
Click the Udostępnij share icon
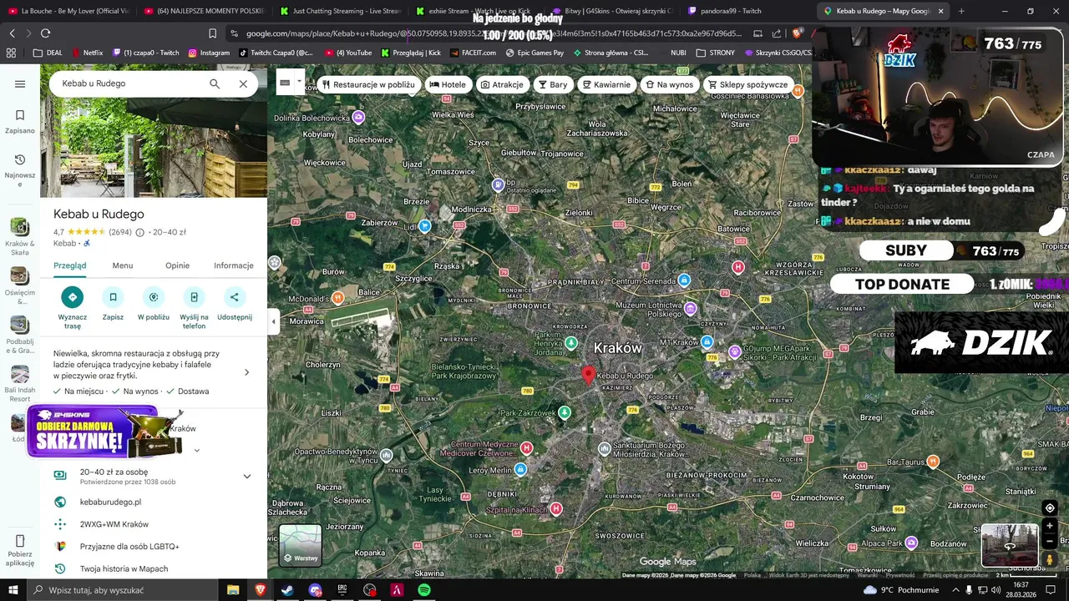click(234, 296)
